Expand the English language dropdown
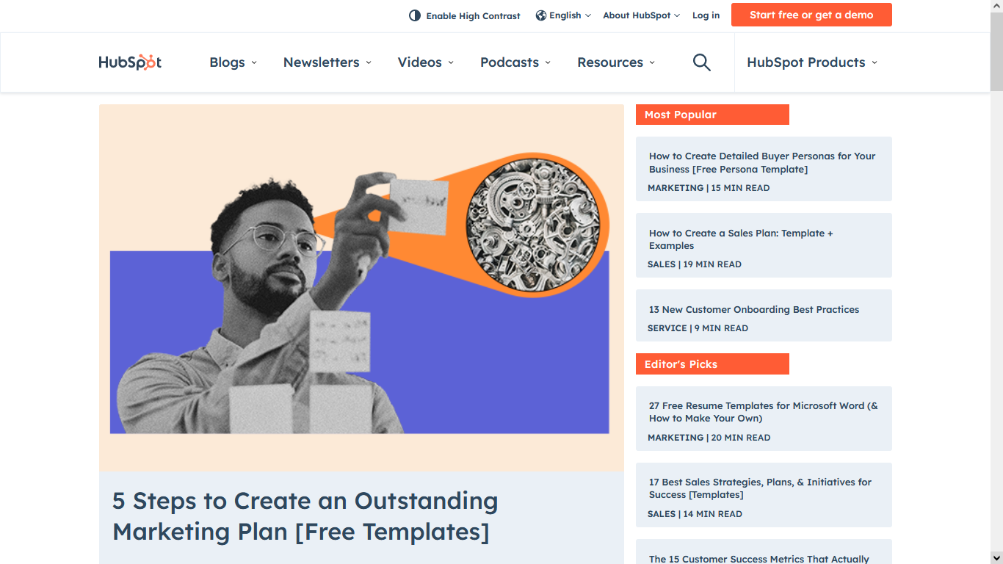Image resolution: width=1003 pixels, height=564 pixels. pyautogui.click(x=563, y=15)
